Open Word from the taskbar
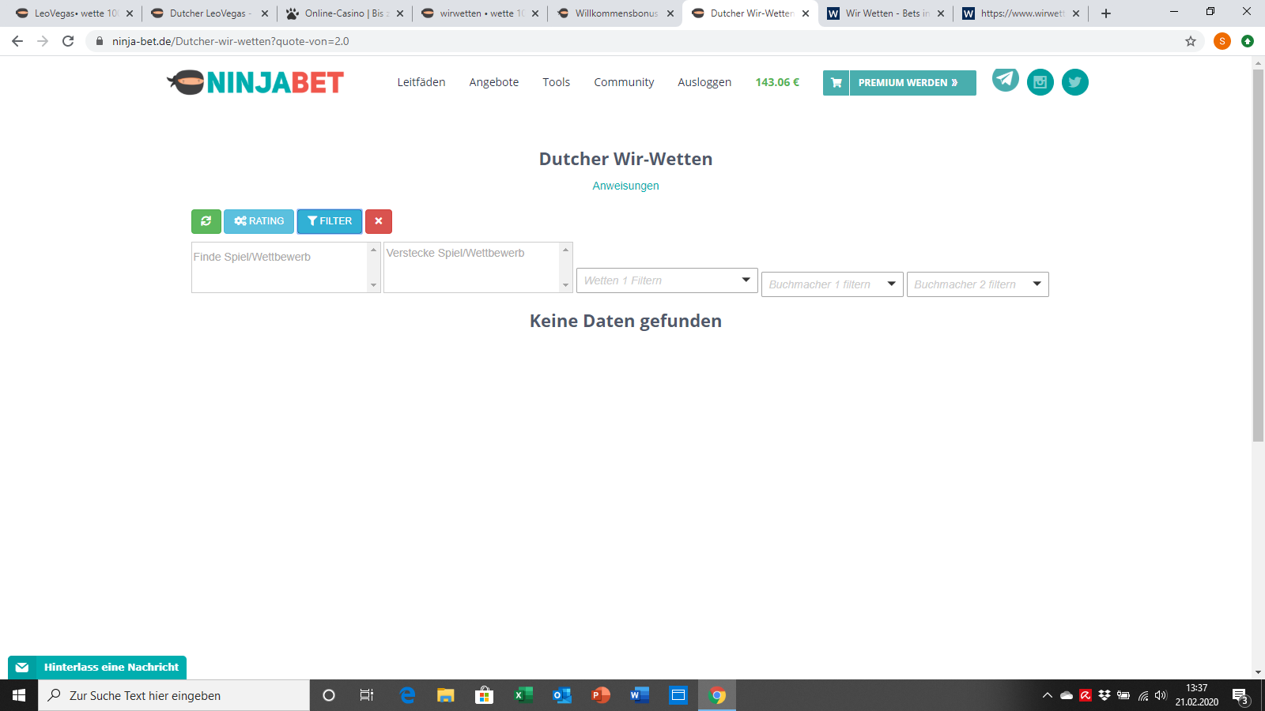The image size is (1265, 711). point(639,695)
